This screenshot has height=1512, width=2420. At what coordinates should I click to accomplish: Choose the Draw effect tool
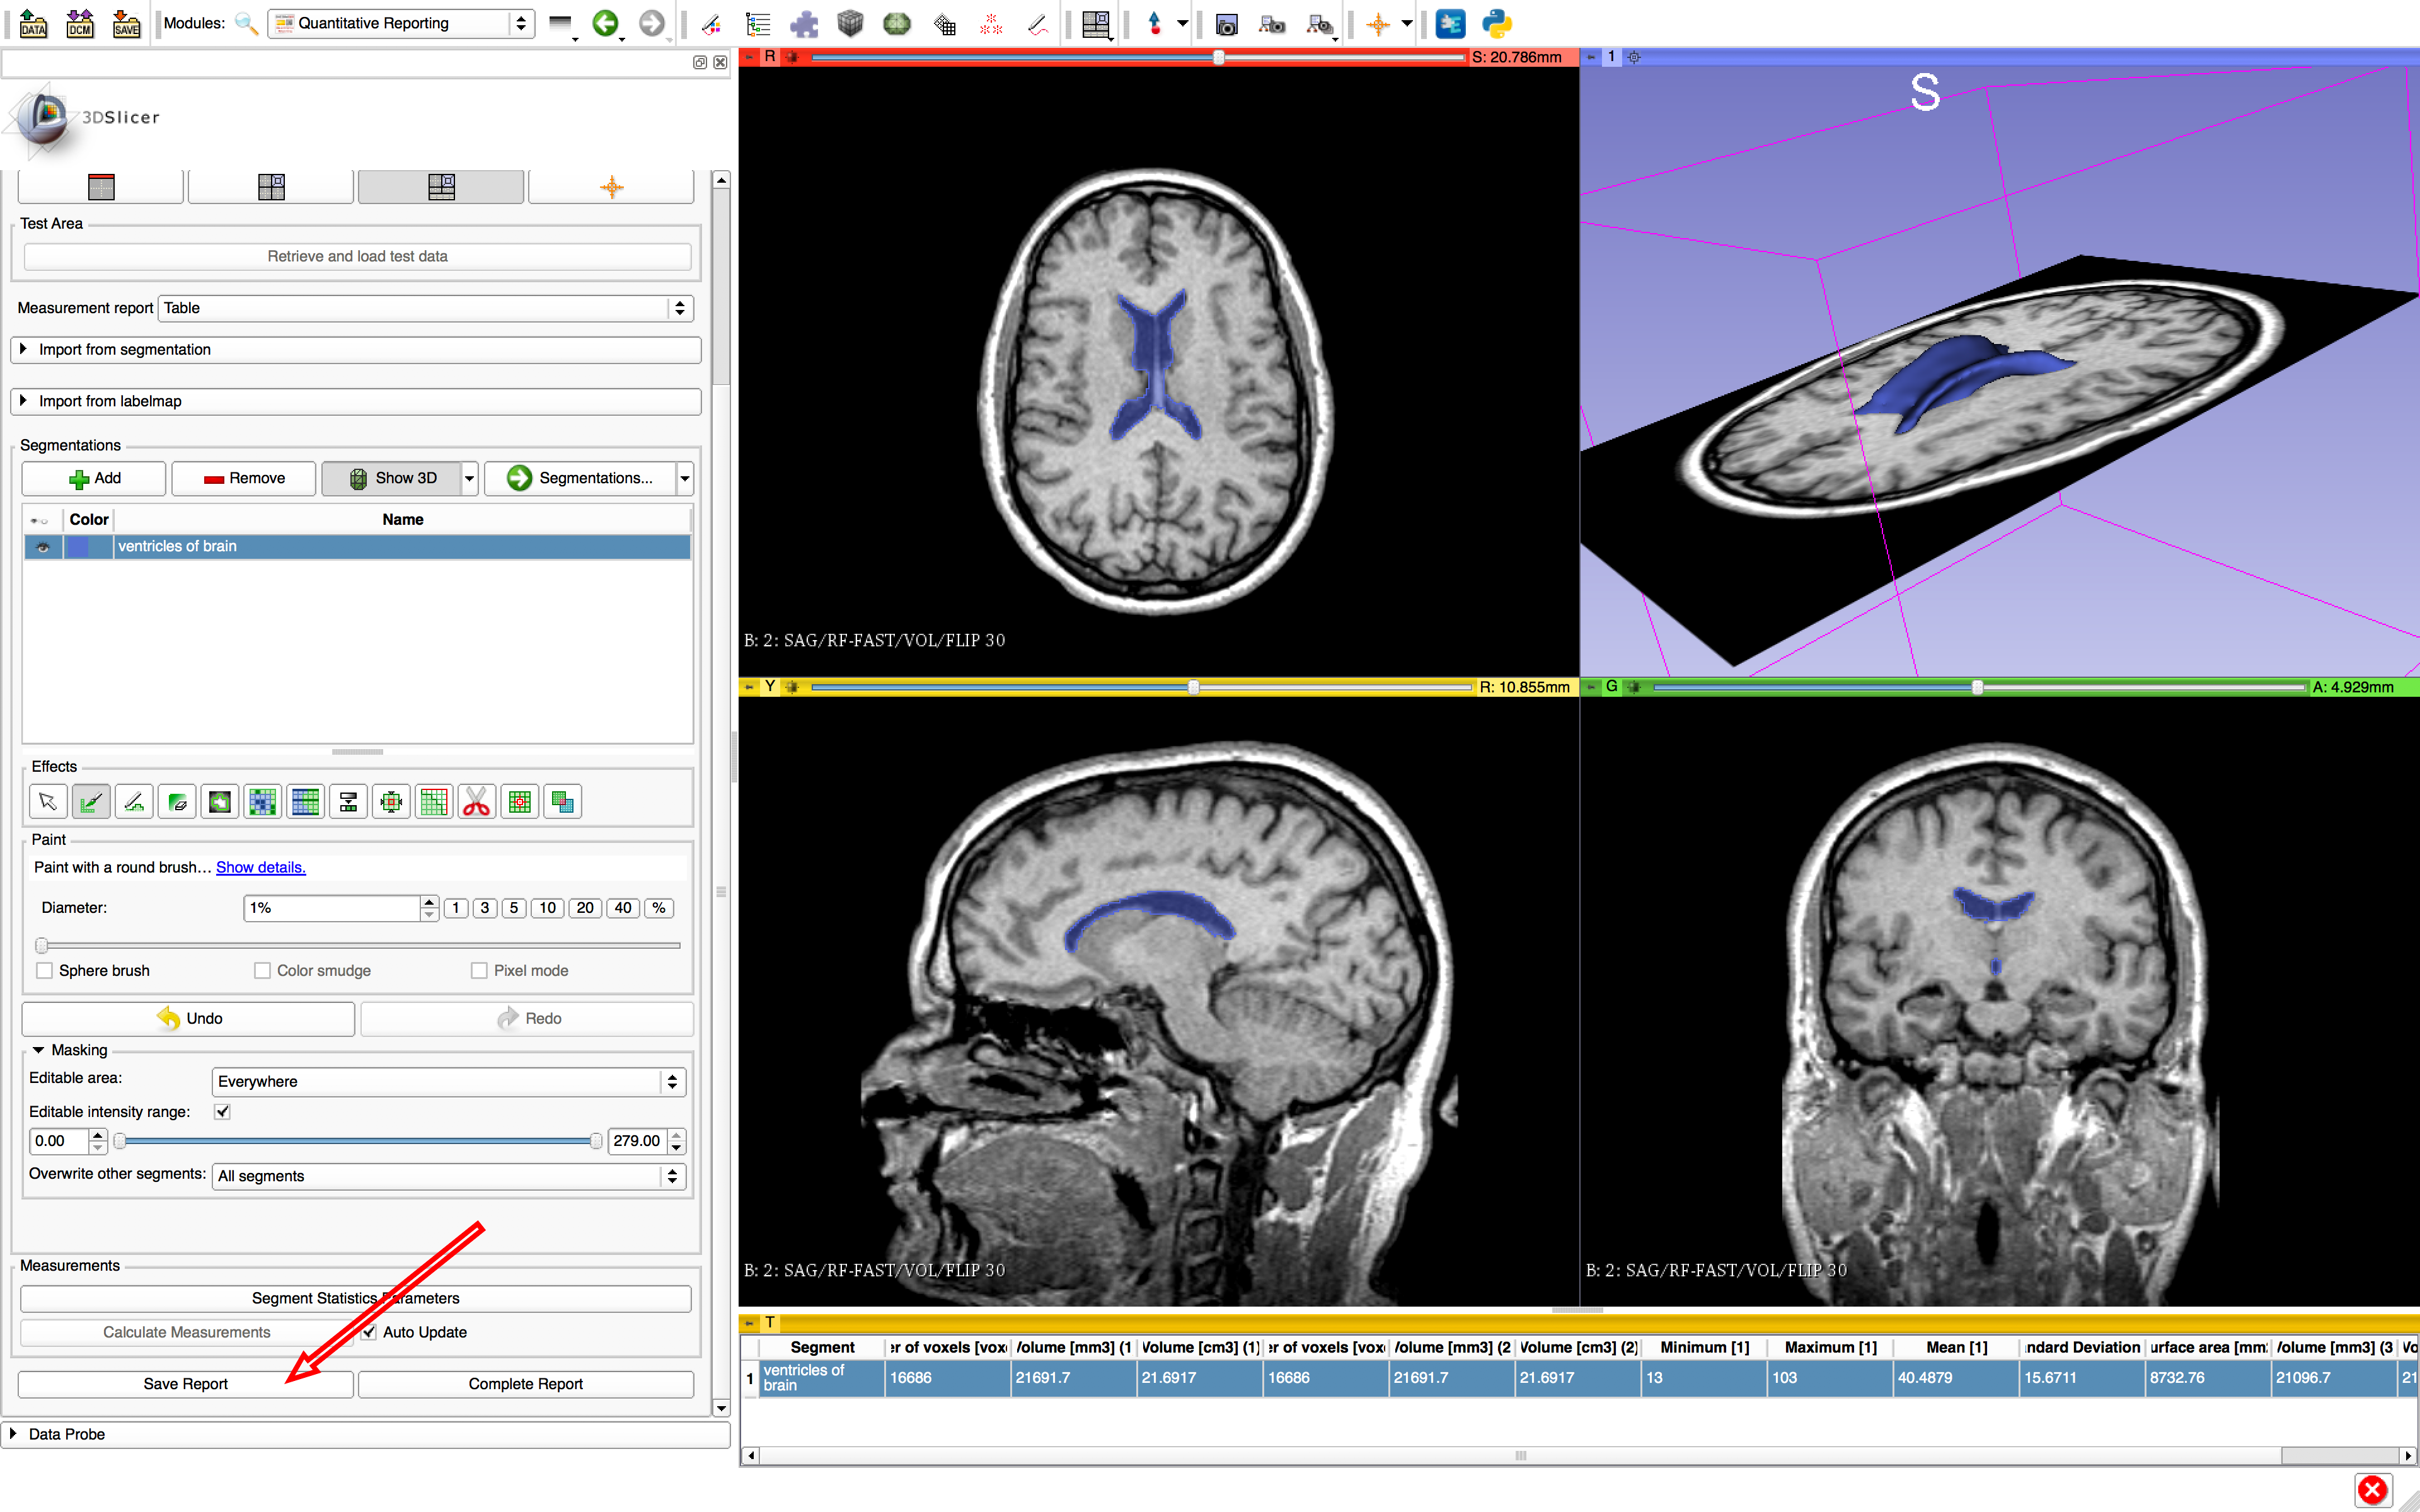(x=134, y=802)
